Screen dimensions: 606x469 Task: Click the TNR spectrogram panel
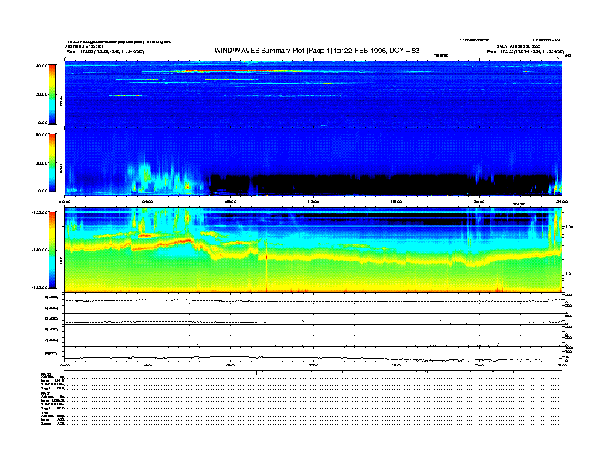tap(314, 250)
